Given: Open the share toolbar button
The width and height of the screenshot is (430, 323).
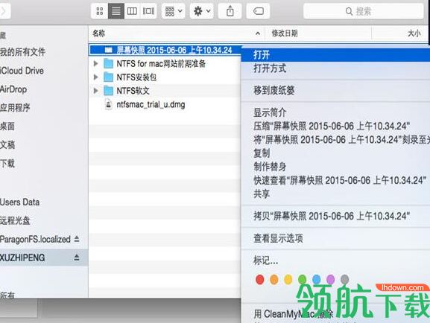Looking at the screenshot, I should click(230, 11).
